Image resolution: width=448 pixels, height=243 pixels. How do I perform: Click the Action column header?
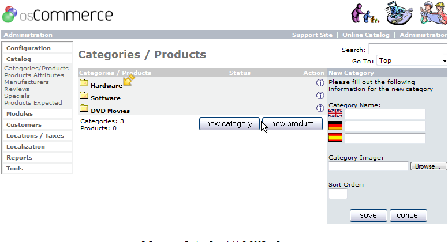click(x=313, y=73)
